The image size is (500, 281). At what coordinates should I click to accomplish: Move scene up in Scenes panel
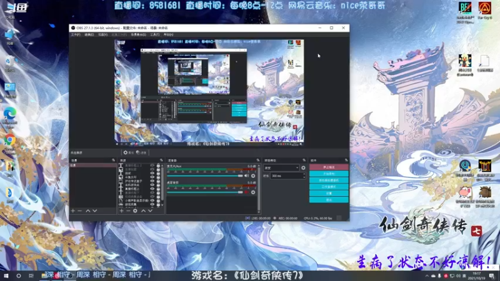pyautogui.click(x=87, y=210)
